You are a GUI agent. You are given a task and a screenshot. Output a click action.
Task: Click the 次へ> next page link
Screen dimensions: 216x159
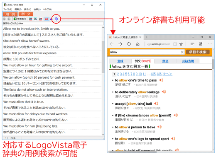(x=167, y=74)
